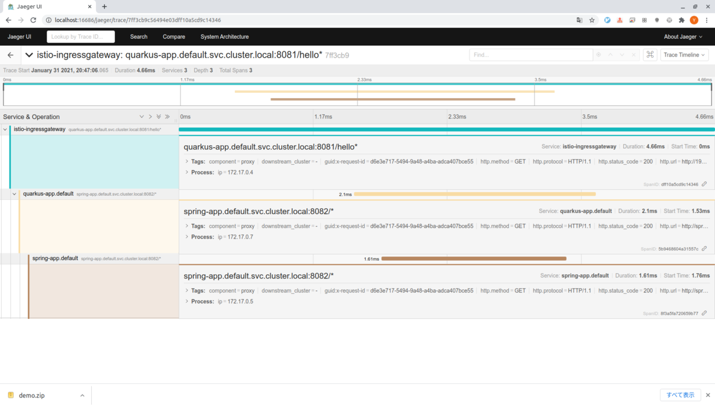Clear the Find search box
Screen dimensions: 715x407
(x=633, y=55)
